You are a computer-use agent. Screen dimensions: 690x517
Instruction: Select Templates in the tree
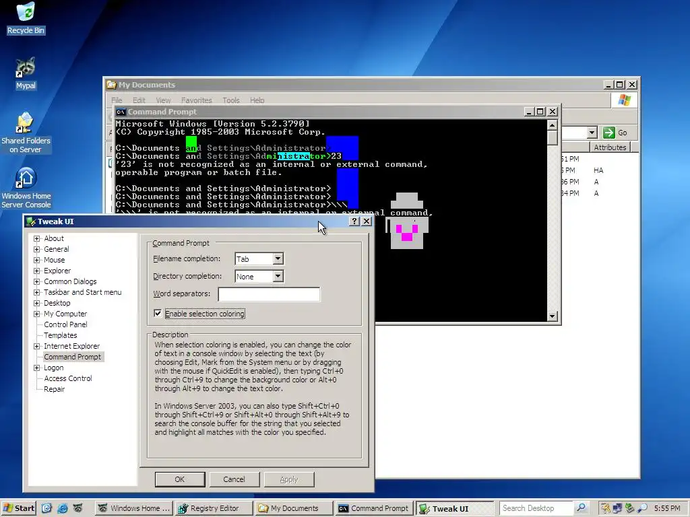coord(60,335)
